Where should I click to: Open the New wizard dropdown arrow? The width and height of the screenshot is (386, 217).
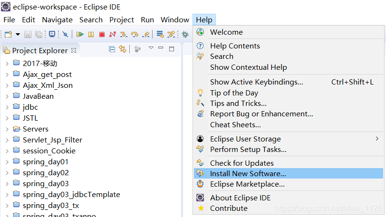18,34
